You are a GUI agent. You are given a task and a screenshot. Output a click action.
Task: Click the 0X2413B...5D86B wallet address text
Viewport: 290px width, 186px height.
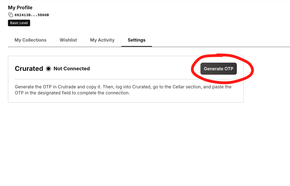31,15
